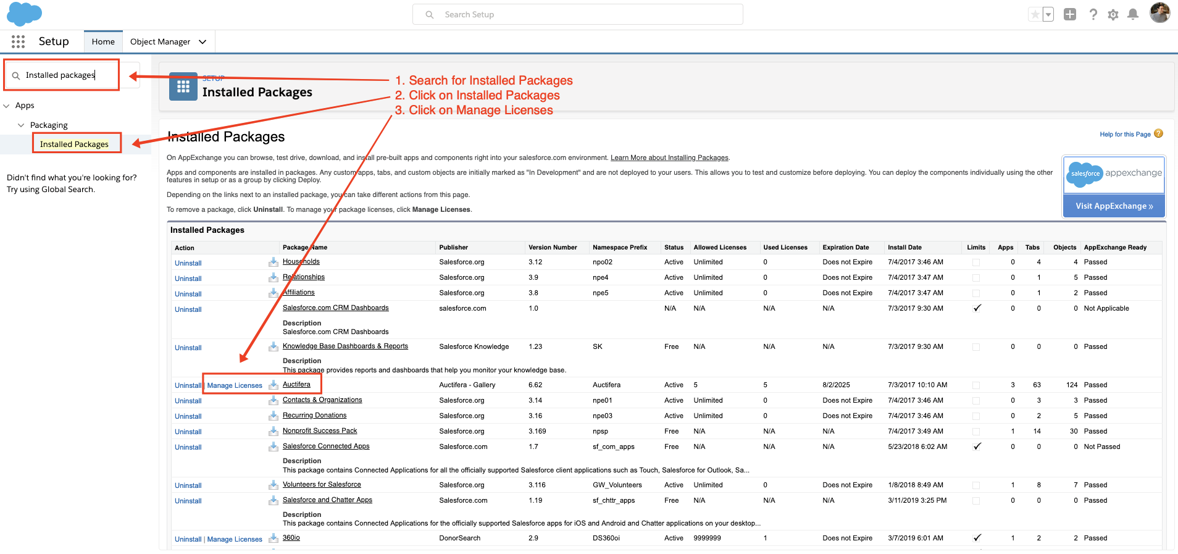Click Uninstall for Salesforce Connected Apps
The height and width of the screenshot is (554, 1178).
coord(188,447)
